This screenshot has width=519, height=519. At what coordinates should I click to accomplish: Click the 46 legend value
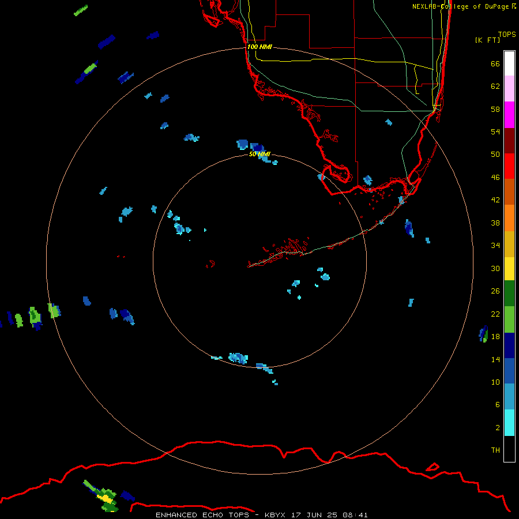click(x=495, y=178)
